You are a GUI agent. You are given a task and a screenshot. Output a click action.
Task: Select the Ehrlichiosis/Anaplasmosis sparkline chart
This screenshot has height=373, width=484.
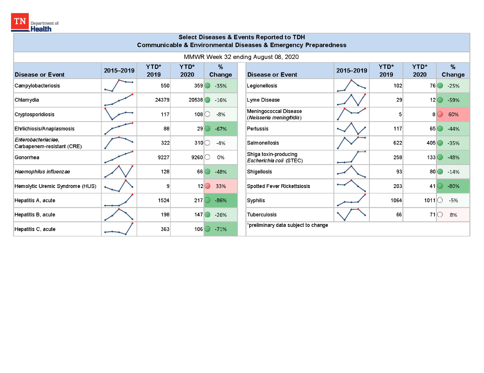(119, 129)
